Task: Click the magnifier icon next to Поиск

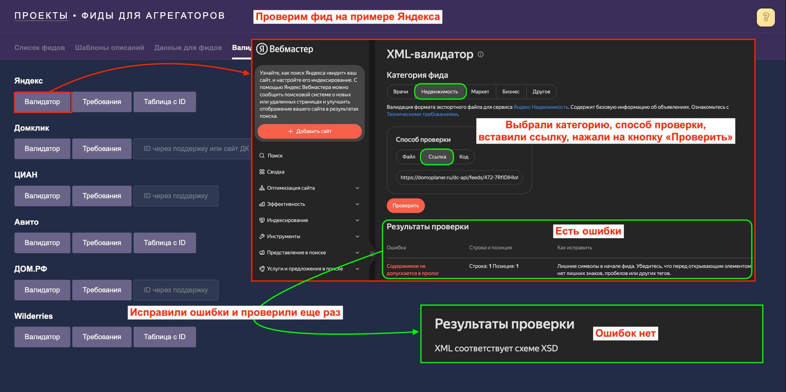Action: coord(262,155)
